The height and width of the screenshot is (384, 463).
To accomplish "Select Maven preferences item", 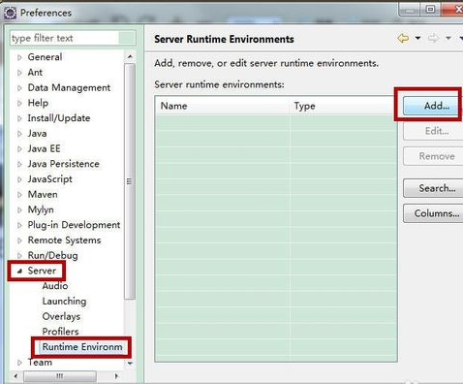I will 43,195.
